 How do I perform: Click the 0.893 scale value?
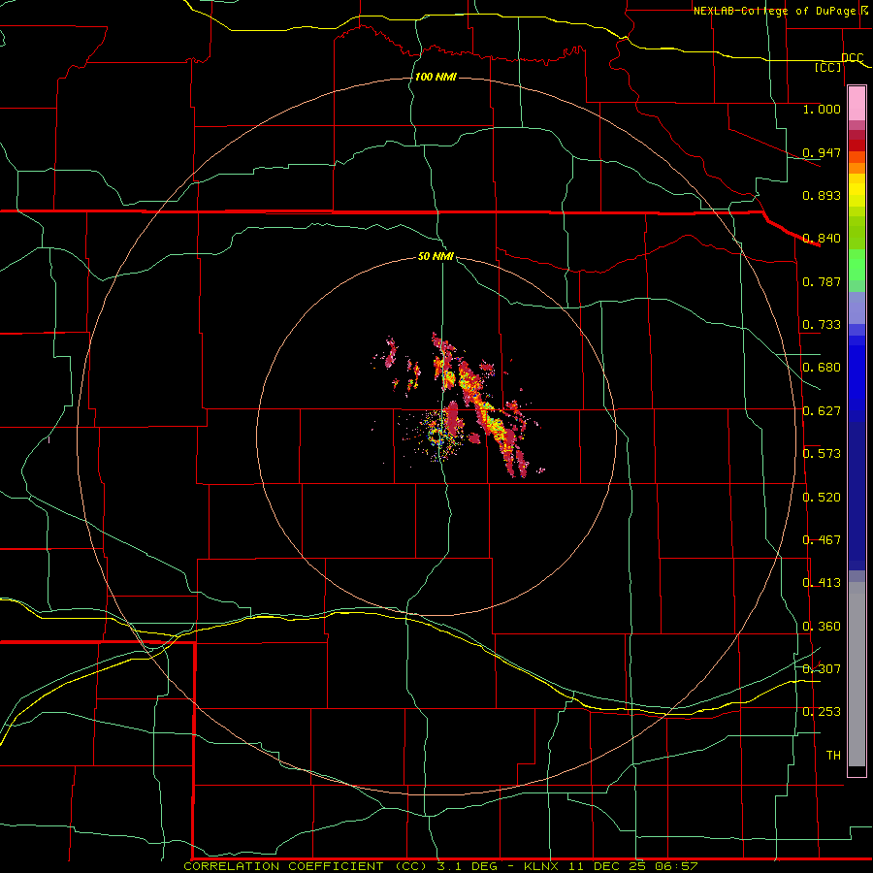822,195
